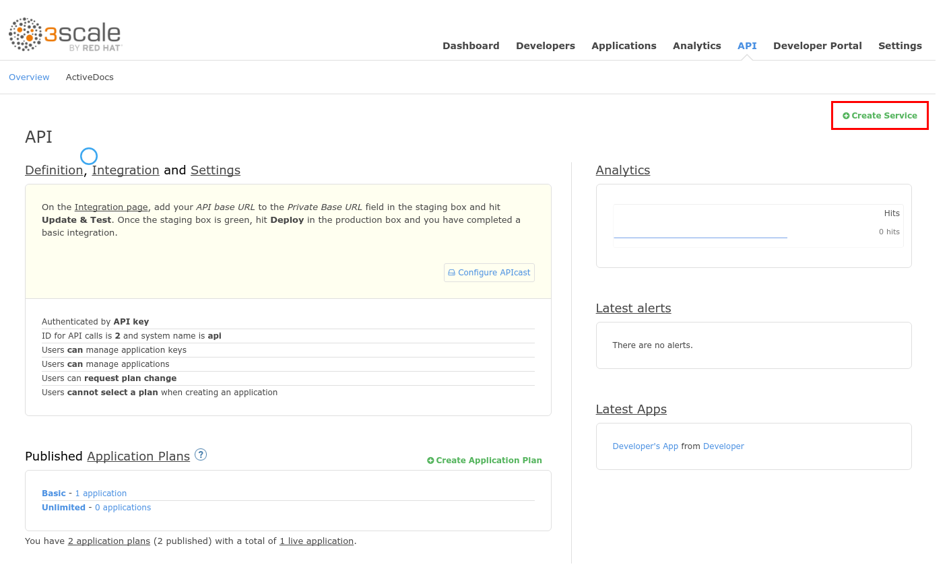This screenshot has height=577, width=949.
Task: Open the Developers menu item
Action: tap(545, 46)
